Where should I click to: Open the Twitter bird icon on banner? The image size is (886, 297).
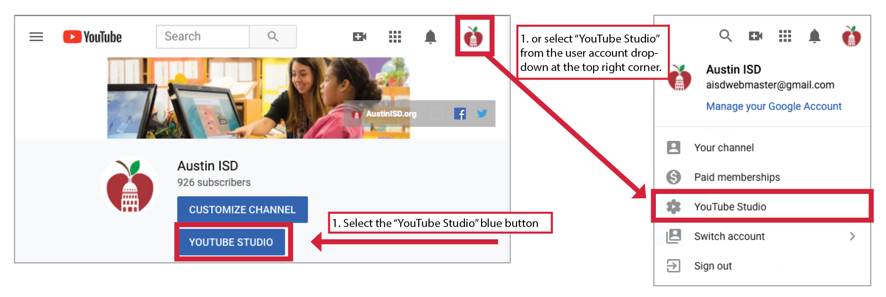(x=482, y=114)
